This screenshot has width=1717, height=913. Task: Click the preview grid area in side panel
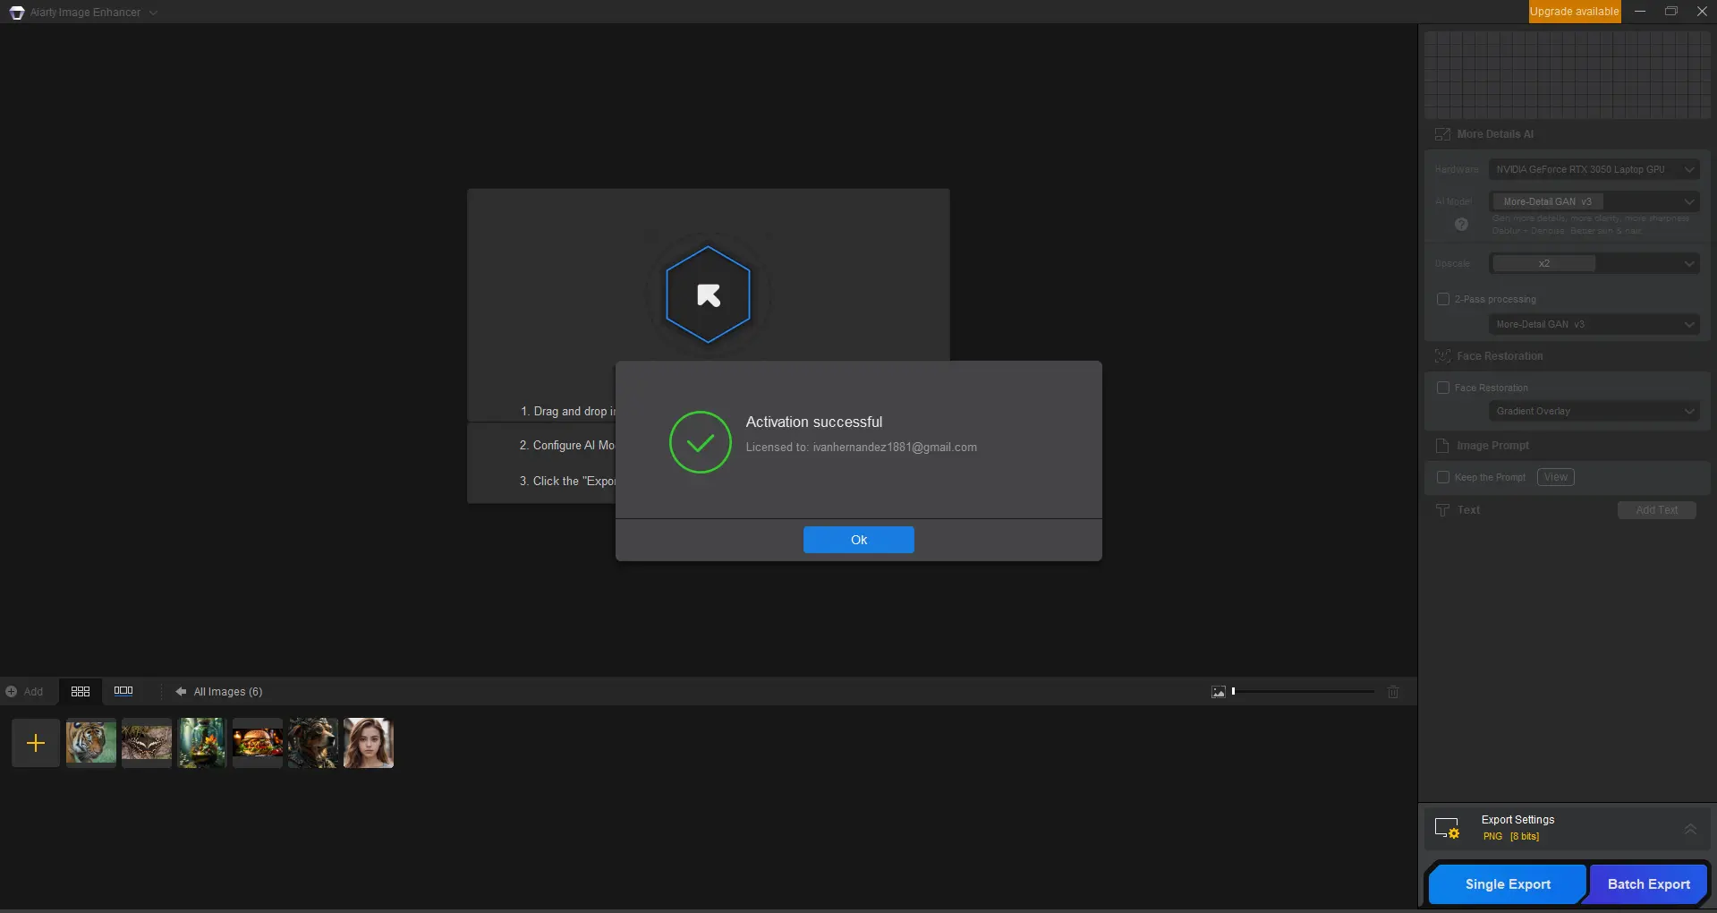(1567, 75)
